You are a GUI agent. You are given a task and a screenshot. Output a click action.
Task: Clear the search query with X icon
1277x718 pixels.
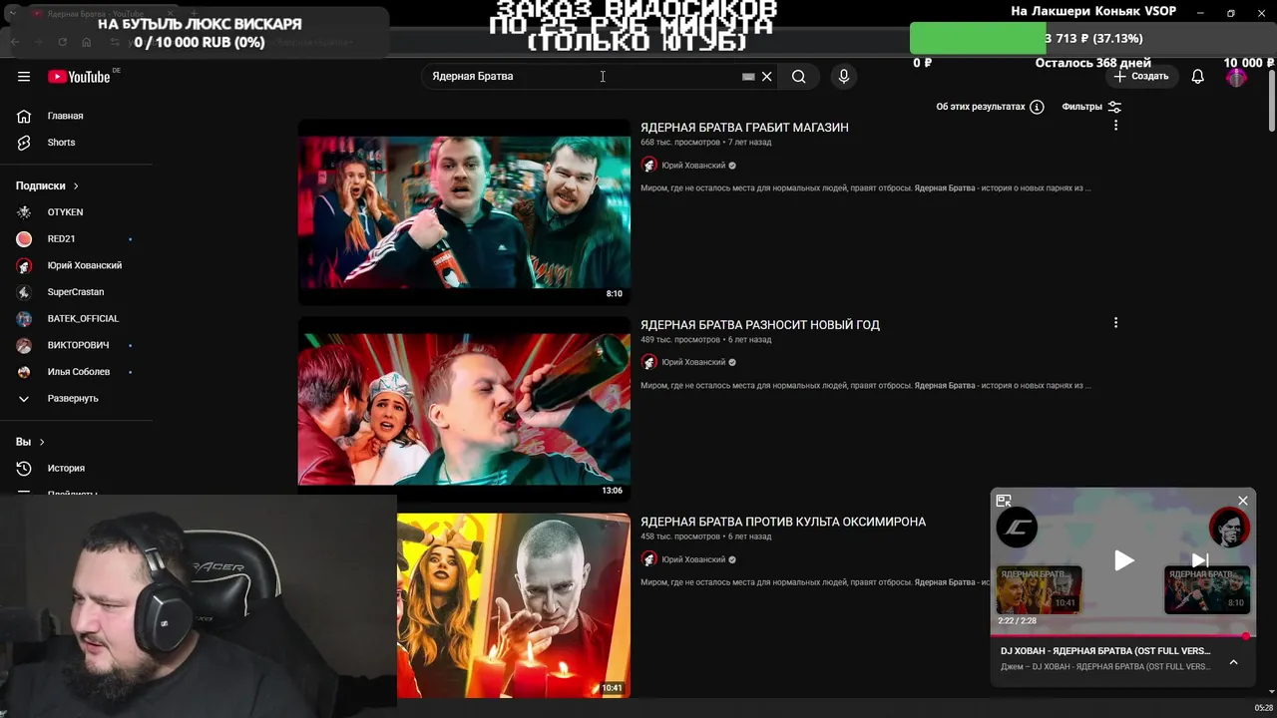click(767, 77)
